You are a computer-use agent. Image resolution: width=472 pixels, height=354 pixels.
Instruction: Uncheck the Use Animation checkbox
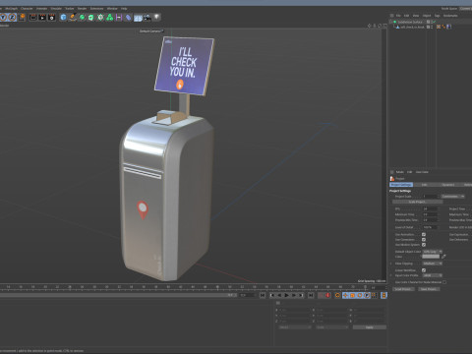pyautogui.click(x=424, y=234)
